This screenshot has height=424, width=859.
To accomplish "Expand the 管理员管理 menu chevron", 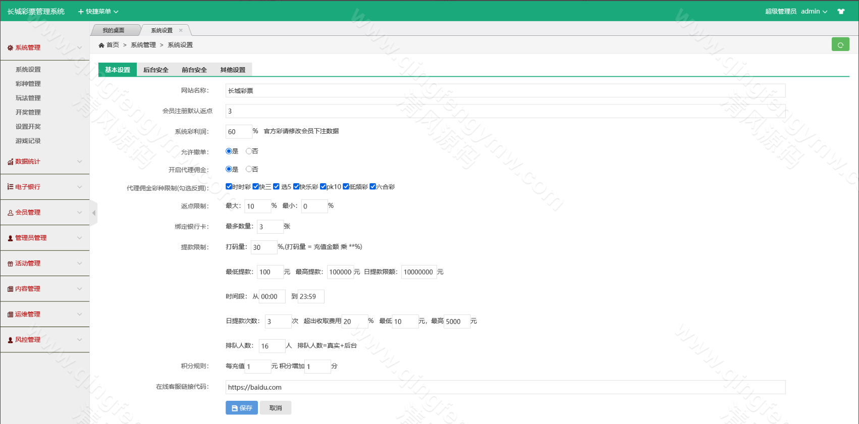I will click(80, 238).
